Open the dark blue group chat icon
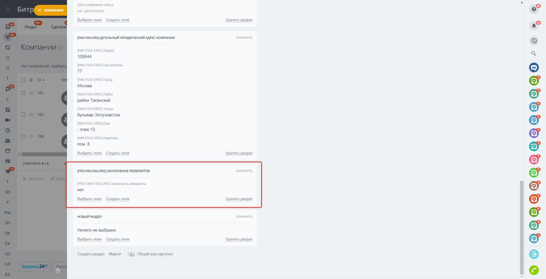This screenshot has width=546, height=279. pyautogui.click(x=534, y=67)
